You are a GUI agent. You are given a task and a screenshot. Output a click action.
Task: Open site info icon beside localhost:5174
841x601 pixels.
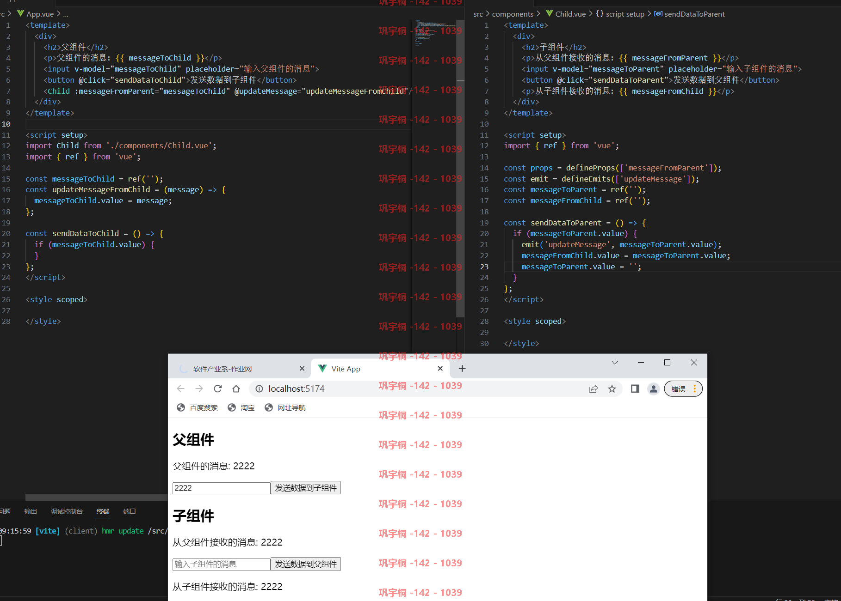(x=260, y=389)
